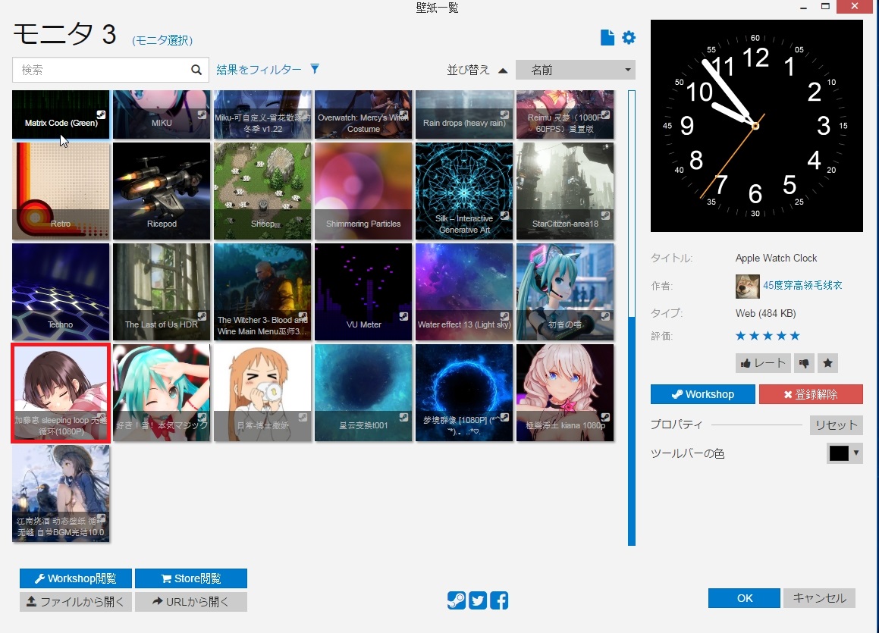This screenshot has width=879, height=633.
Task: Select the 星云变换t001 wallpaper
Action: tap(363, 393)
